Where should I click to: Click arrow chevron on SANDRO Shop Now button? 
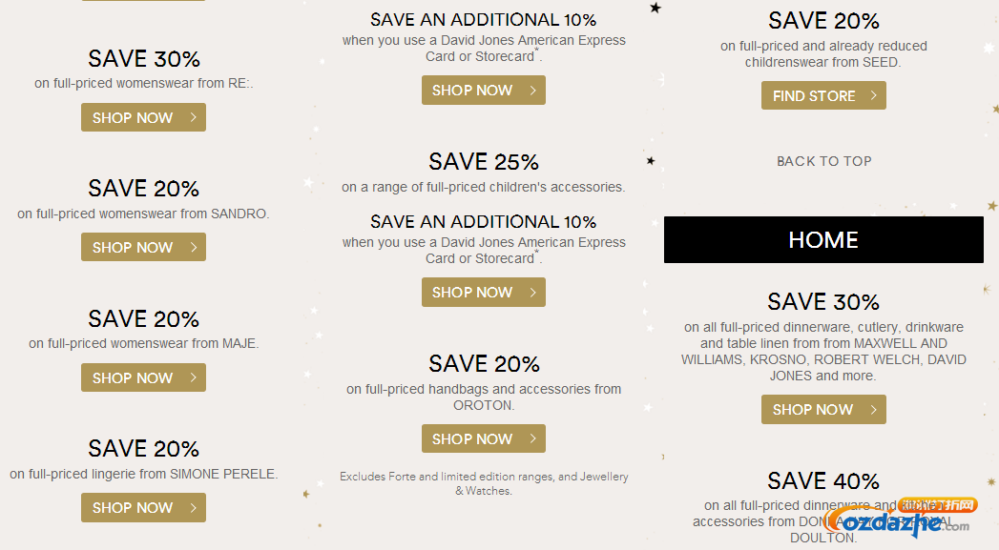[193, 247]
